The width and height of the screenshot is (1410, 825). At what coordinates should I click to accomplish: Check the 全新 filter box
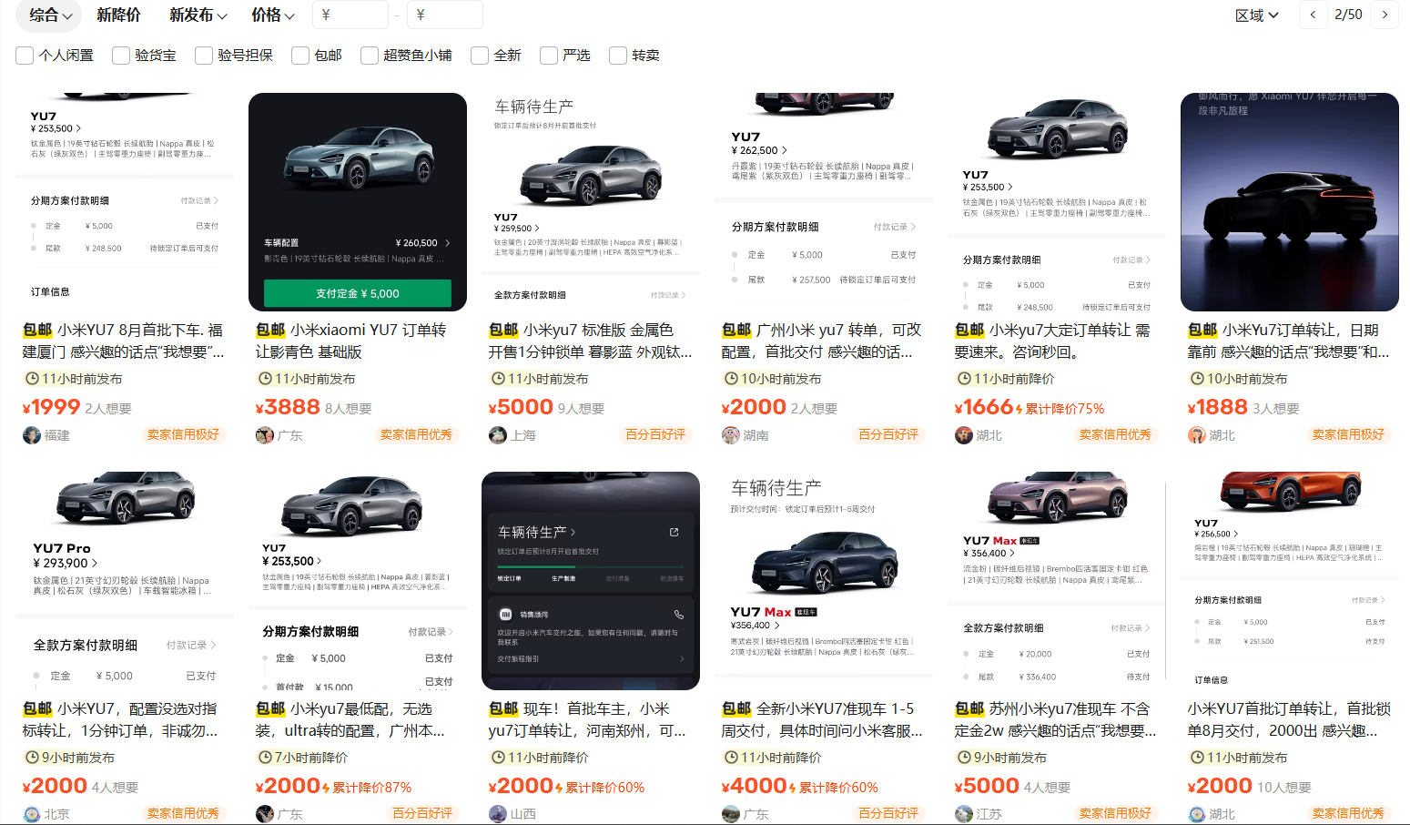(x=480, y=56)
